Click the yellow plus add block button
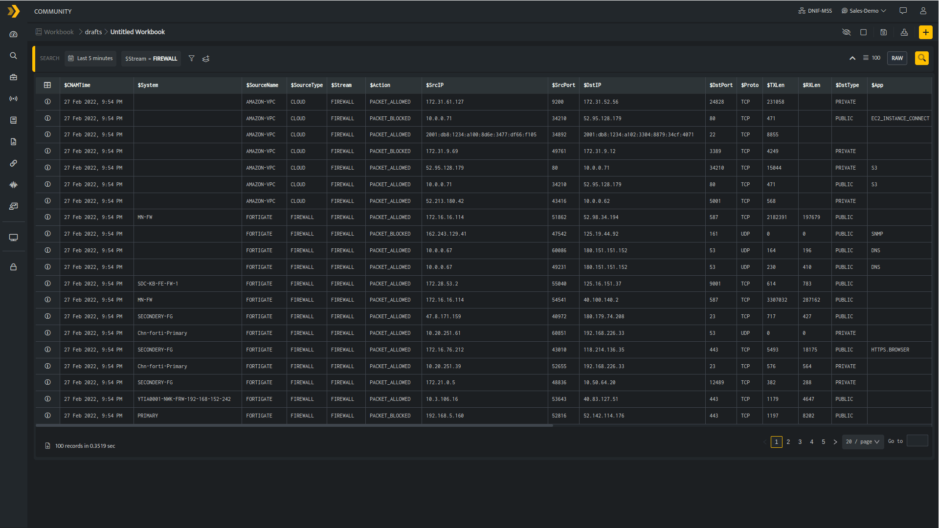 [x=925, y=32]
